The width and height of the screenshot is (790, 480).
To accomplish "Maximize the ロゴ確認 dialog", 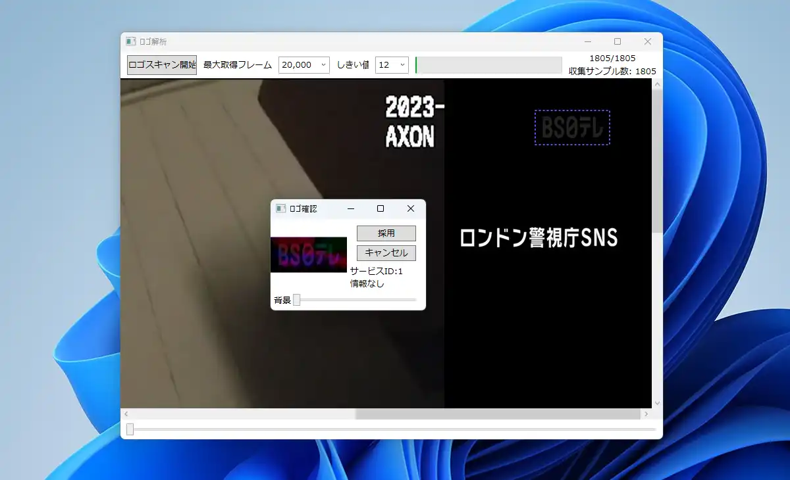I will [381, 208].
